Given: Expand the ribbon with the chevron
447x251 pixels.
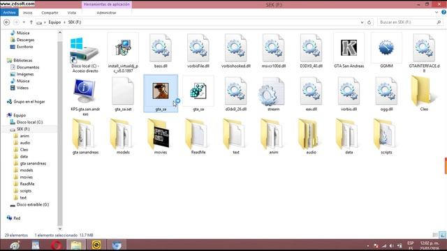Looking at the screenshot, I should 437,13.
